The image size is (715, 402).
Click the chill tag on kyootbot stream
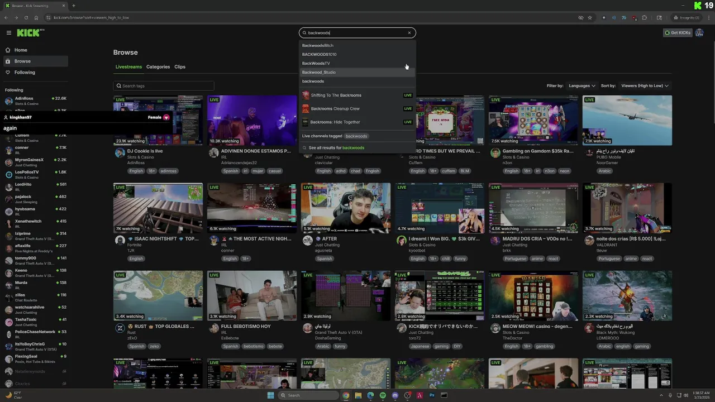click(445, 259)
